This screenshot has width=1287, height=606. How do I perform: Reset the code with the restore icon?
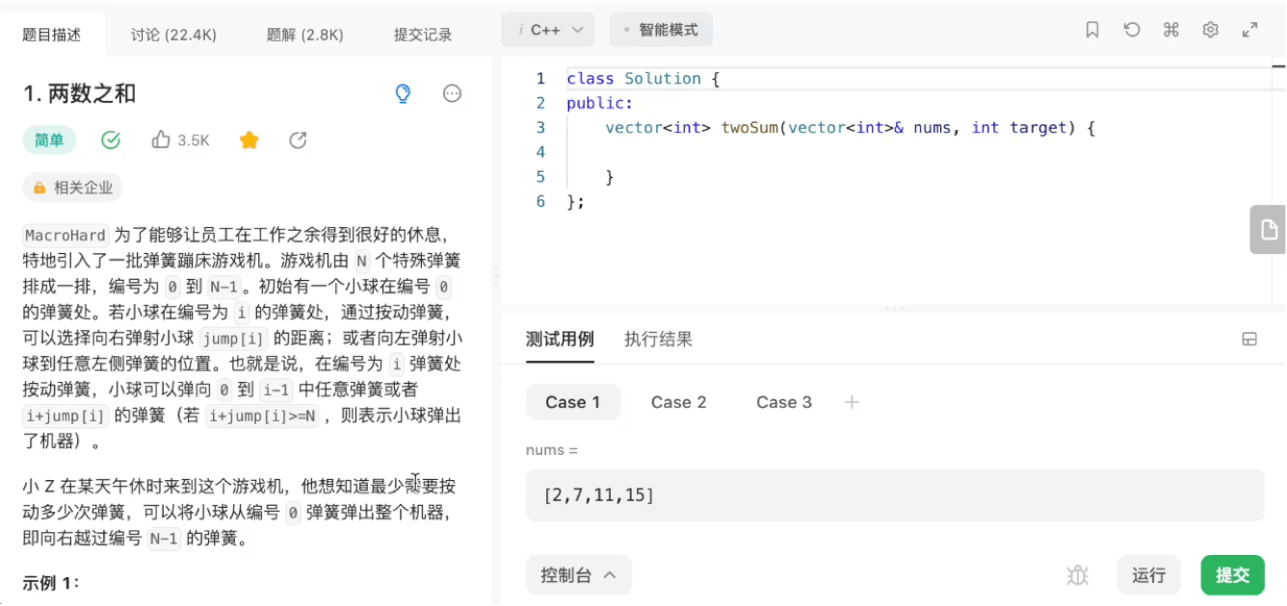(x=1131, y=30)
